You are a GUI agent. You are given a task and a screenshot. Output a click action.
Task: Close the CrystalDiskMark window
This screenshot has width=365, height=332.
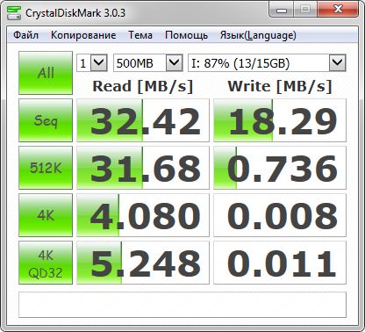click(338, 10)
